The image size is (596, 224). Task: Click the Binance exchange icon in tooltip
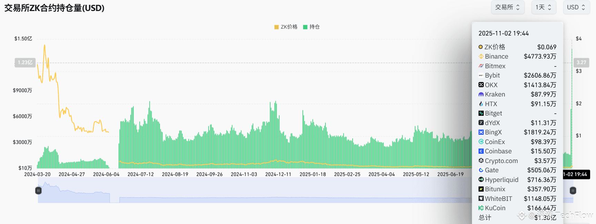tap(481, 57)
